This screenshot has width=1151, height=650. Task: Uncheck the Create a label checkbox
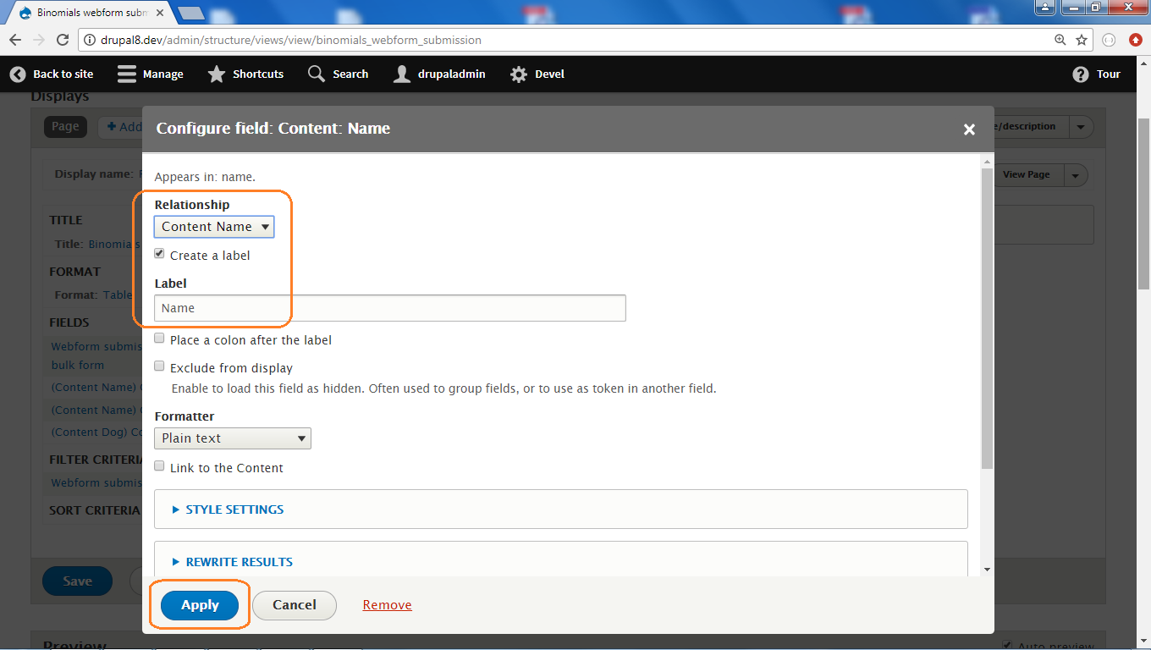pos(159,253)
